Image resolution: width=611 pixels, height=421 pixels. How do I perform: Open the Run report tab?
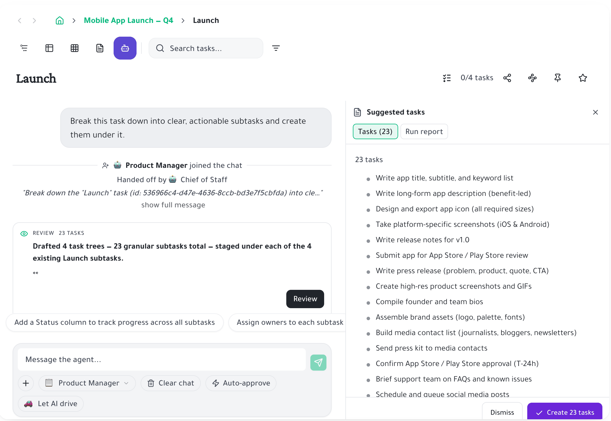tap(424, 131)
